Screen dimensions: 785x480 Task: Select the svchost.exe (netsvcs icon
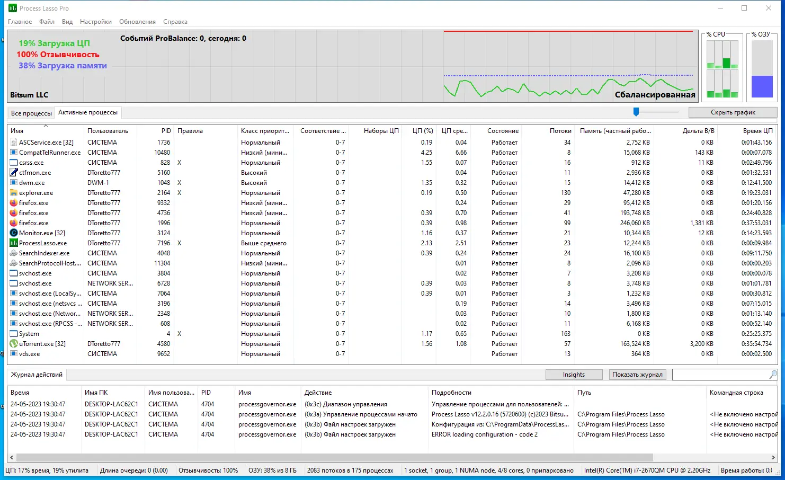[14, 304]
